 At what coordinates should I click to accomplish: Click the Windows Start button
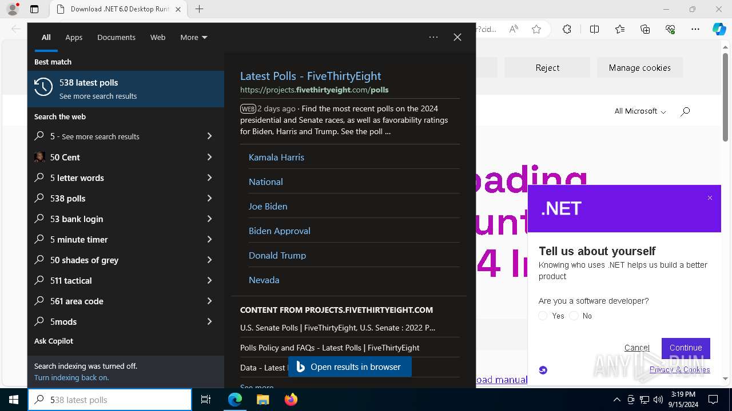[x=14, y=400]
